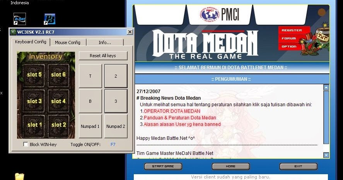Switch to the Mouse Config tab
This screenshot has height=180, width=343.
pyautogui.click(x=68, y=42)
